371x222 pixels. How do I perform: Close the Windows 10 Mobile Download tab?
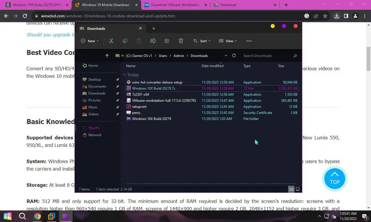pyautogui.click(x=137, y=5)
